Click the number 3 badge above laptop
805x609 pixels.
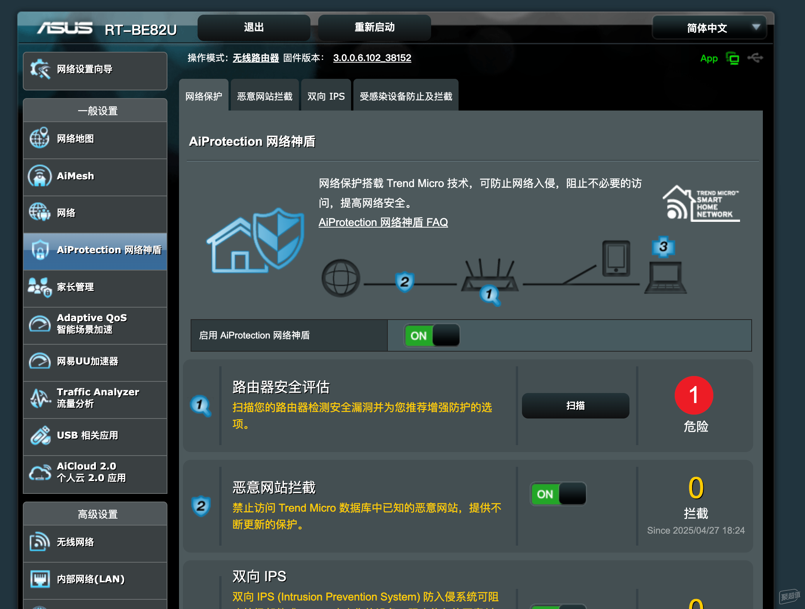(x=663, y=246)
